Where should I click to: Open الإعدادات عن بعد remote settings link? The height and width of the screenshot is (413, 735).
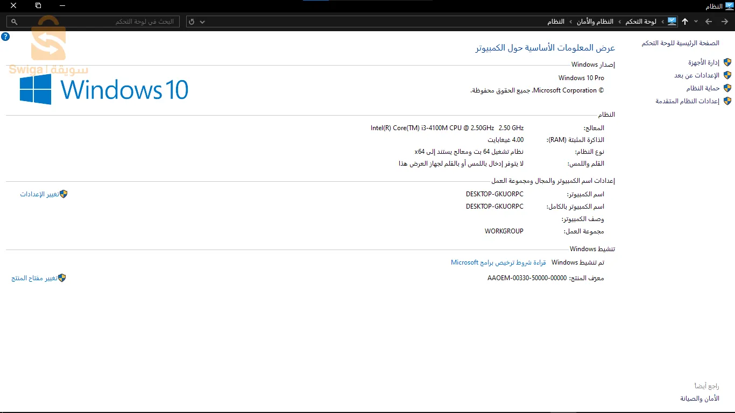click(x=697, y=75)
